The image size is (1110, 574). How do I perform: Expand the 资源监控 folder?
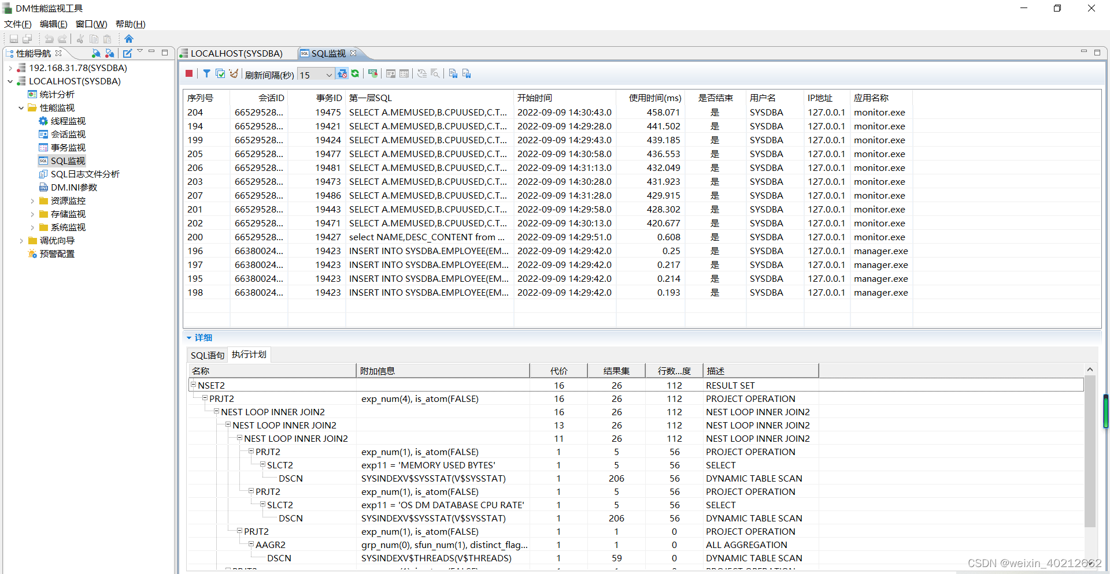pyautogui.click(x=32, y=201)
